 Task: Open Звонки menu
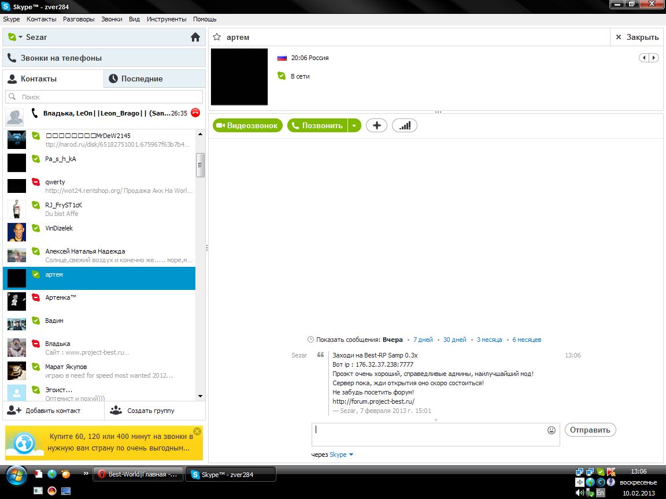(112, 19)
